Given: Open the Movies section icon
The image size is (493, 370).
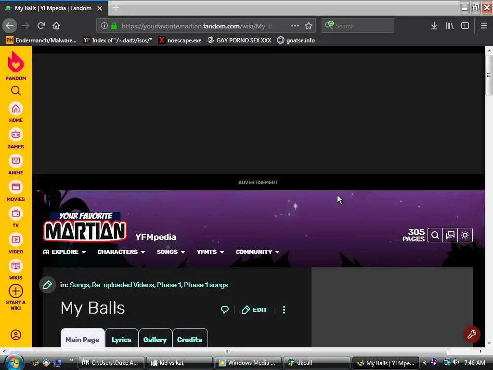Looking at the screenshot, I should (x=16, y=187).
